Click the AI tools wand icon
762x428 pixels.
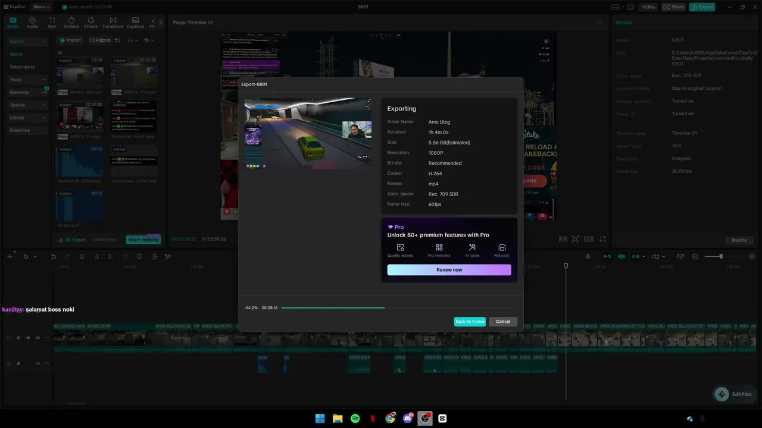point(472,247)
